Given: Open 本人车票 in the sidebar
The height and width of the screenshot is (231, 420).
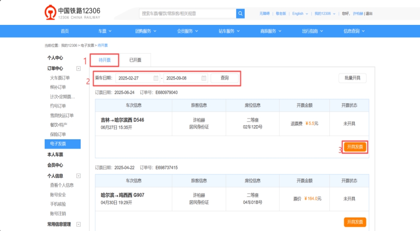Looking at the screenshot, I should (55, 155).
